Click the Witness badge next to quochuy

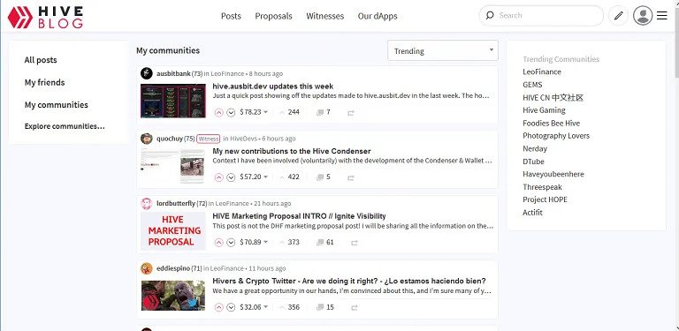click(x=209, y=139)
